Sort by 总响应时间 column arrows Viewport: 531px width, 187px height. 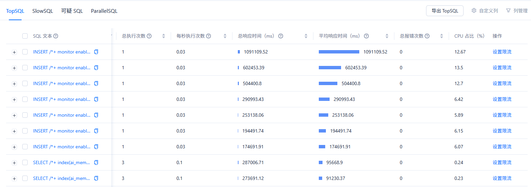coord(306,36)
